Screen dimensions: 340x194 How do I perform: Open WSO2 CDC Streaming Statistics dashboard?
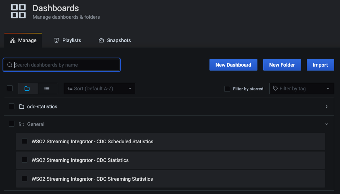(92, 179)
